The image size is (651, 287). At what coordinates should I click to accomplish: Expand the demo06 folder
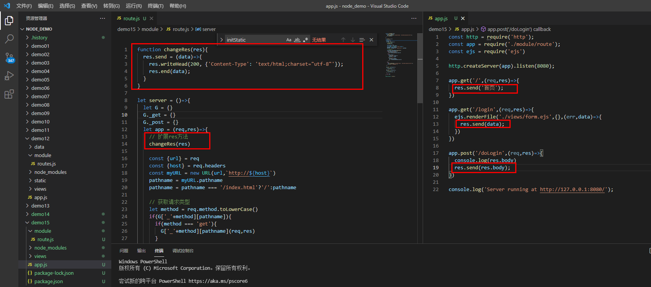pos(65,88)
